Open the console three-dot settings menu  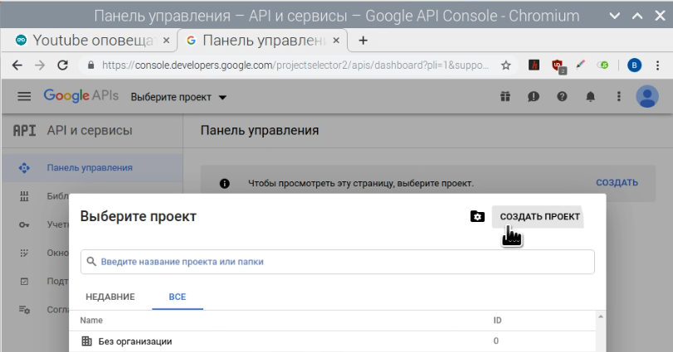coord(618,97)
